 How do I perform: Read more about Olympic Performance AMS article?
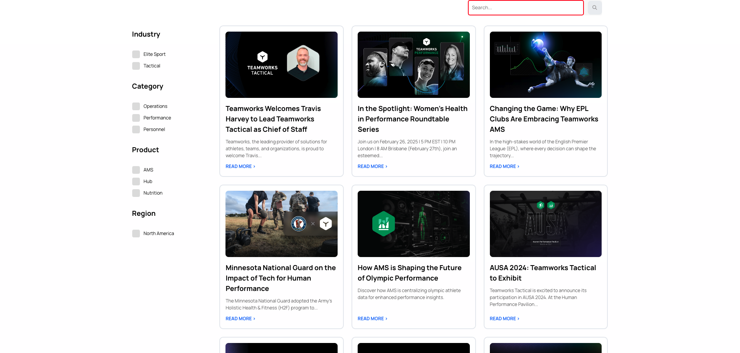click(371, 318)
